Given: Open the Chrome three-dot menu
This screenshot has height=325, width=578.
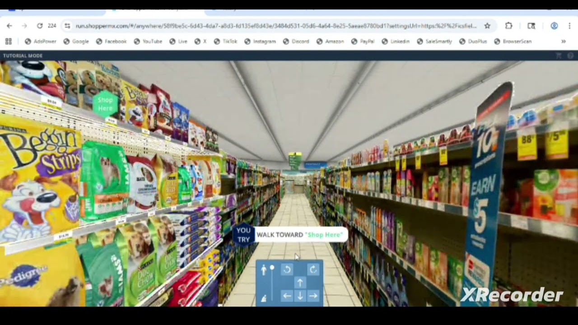Looking at the screenshot, I should (x=569, y=26).
